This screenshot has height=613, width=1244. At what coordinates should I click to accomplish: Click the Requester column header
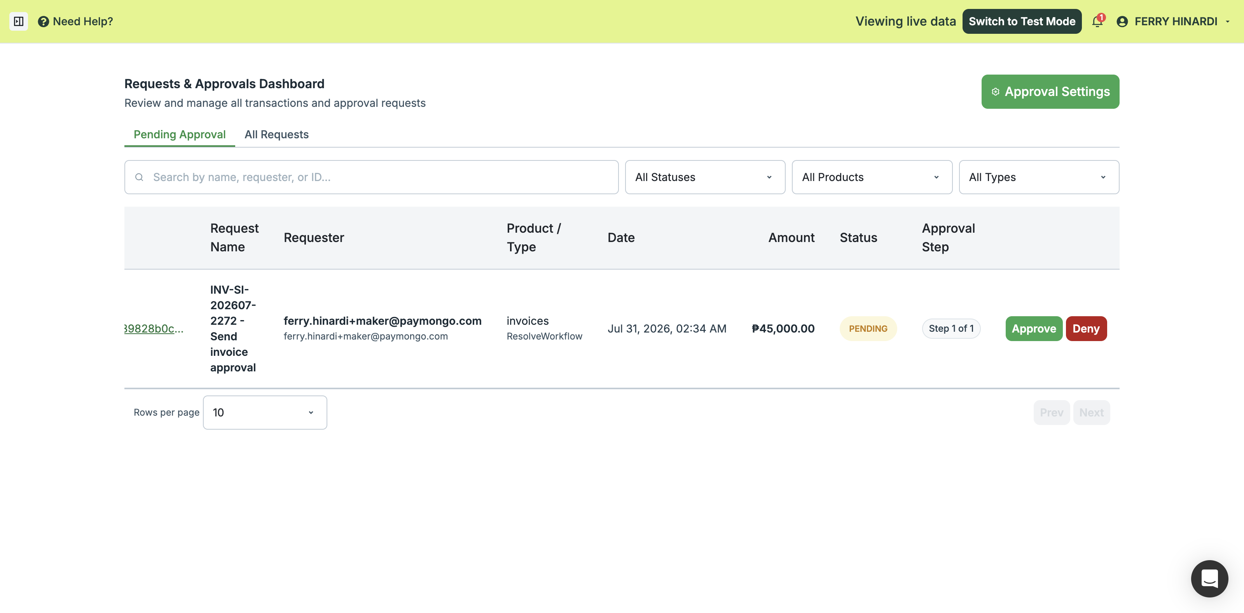(314, 237)
